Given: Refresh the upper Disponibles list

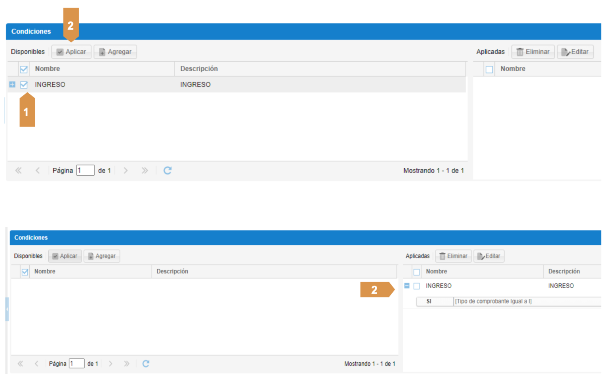Looking at the screenshot, I should click(x=167, y=171).
